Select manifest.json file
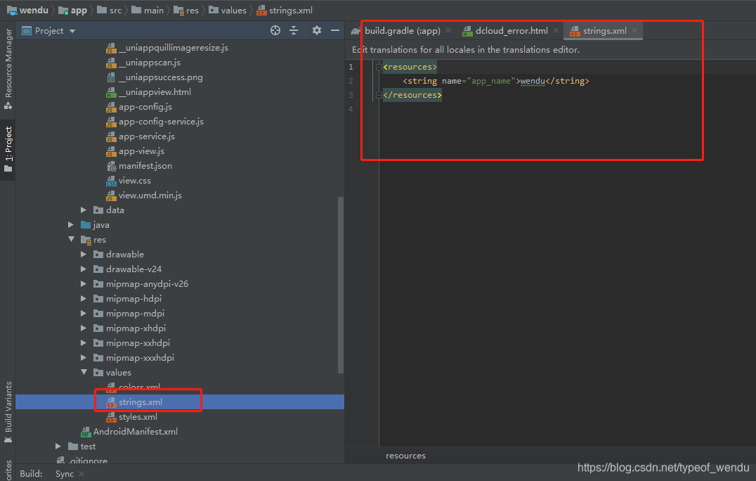This screenshot has width=756, height=481. pyautogui.click(x=139, y=166)
